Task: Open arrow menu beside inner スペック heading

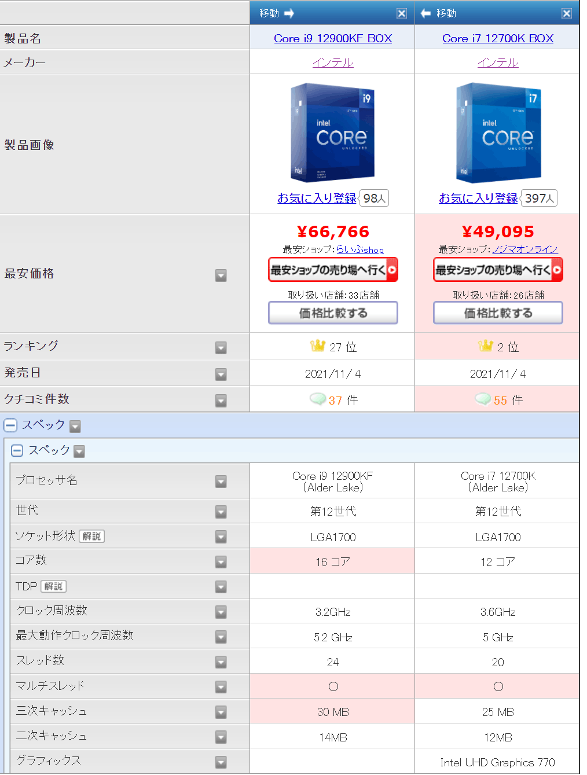Action: click(79, 451)
